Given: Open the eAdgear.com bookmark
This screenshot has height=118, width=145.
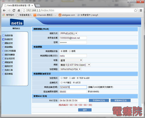Looking at the screenshot, I should coord(67,15).
